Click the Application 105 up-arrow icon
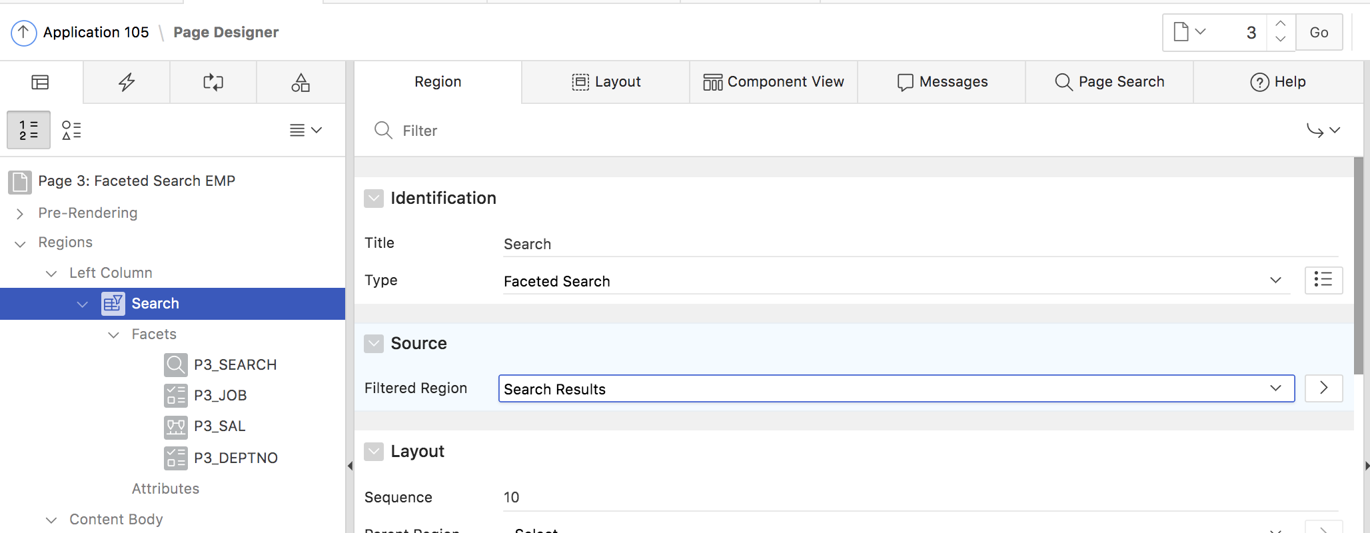Screen dimensions: 1370x533 [24, 32]
